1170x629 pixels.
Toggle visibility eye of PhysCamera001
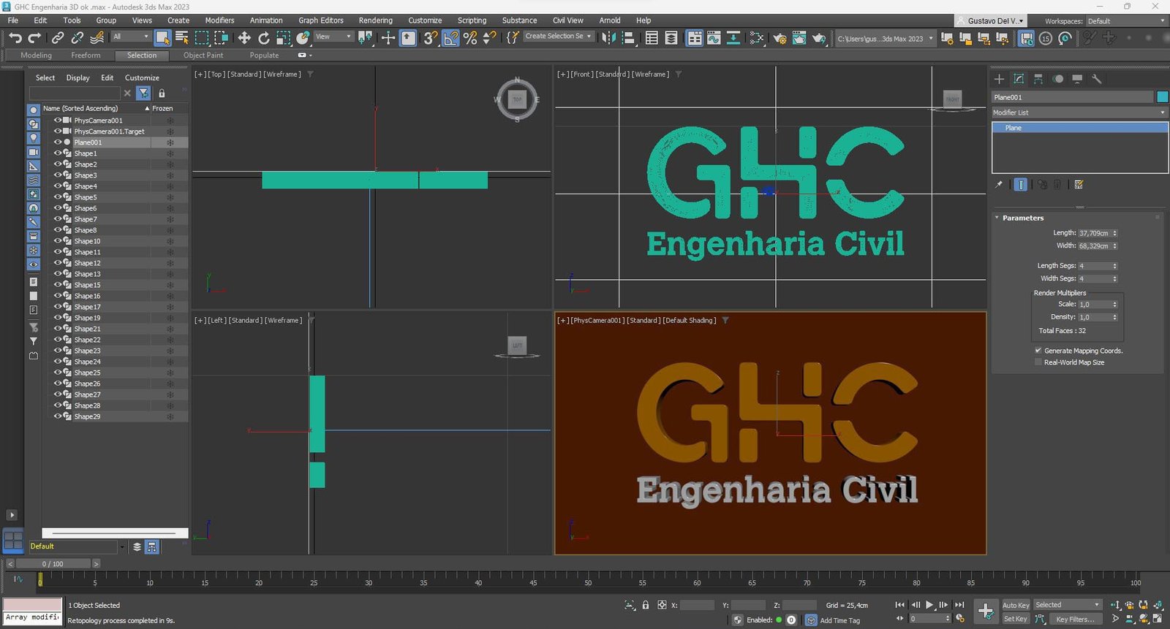click(x=58, y=121)
